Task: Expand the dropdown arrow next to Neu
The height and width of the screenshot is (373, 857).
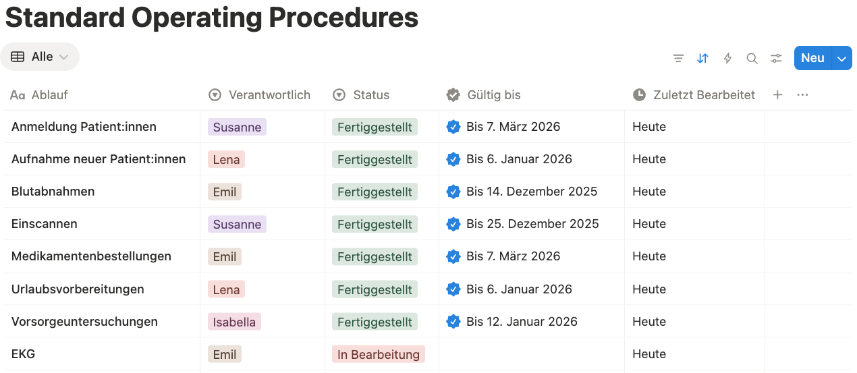Action: click(842, 59)
